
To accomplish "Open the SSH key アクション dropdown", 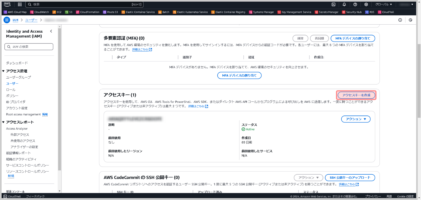I will 308,178.
